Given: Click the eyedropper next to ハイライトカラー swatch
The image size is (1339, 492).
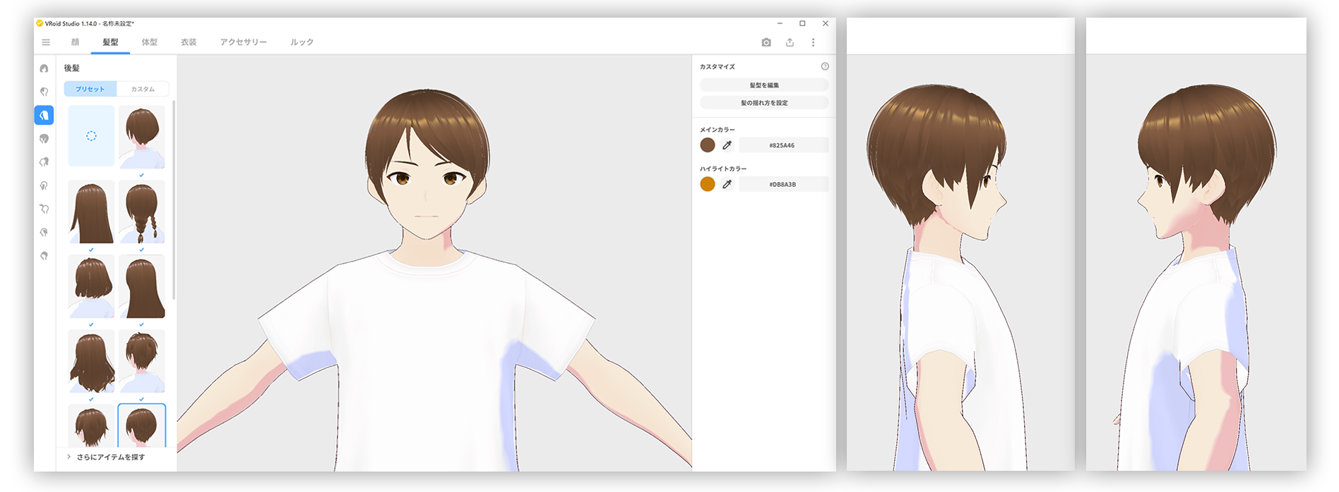Looking at the screenshot, I should click(x=727, y=184).
